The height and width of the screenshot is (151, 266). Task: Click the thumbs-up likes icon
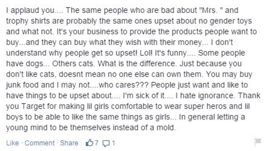[90, 143]
